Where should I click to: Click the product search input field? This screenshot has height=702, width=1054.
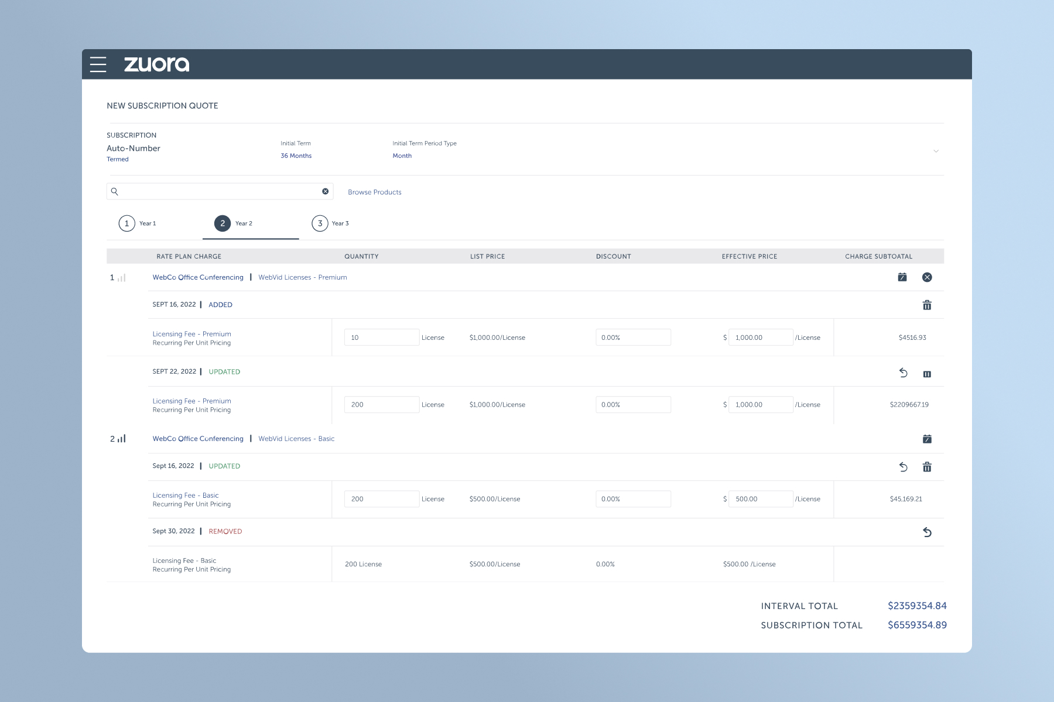[x=220, y=191]
